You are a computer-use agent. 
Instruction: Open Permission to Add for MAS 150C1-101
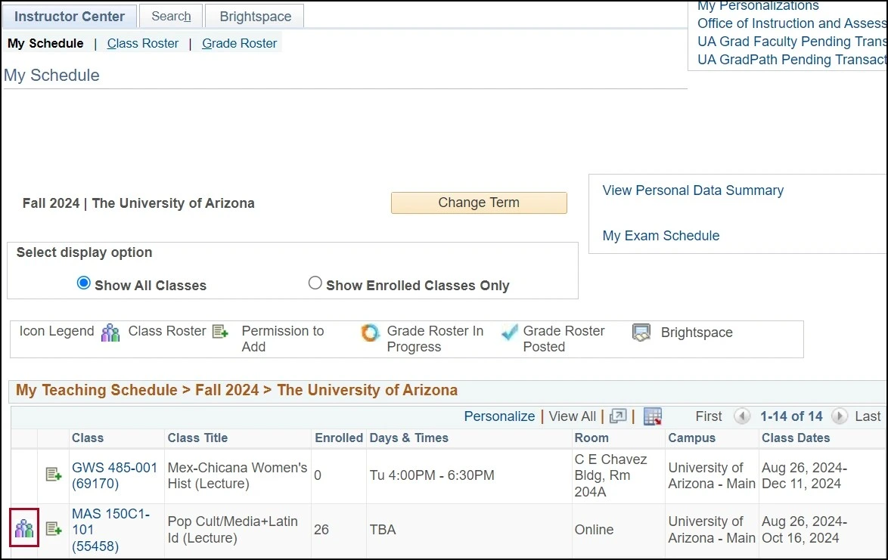click(53, 528)
